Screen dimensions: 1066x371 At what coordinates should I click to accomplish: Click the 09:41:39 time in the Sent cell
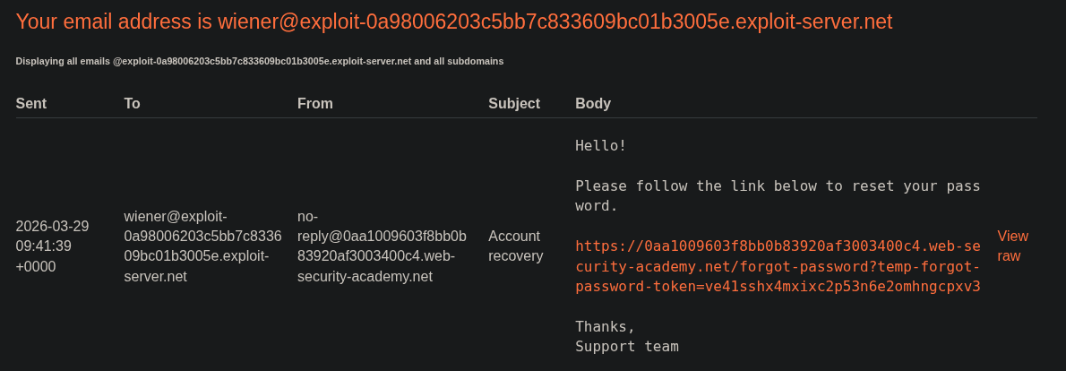click(43, 246)
